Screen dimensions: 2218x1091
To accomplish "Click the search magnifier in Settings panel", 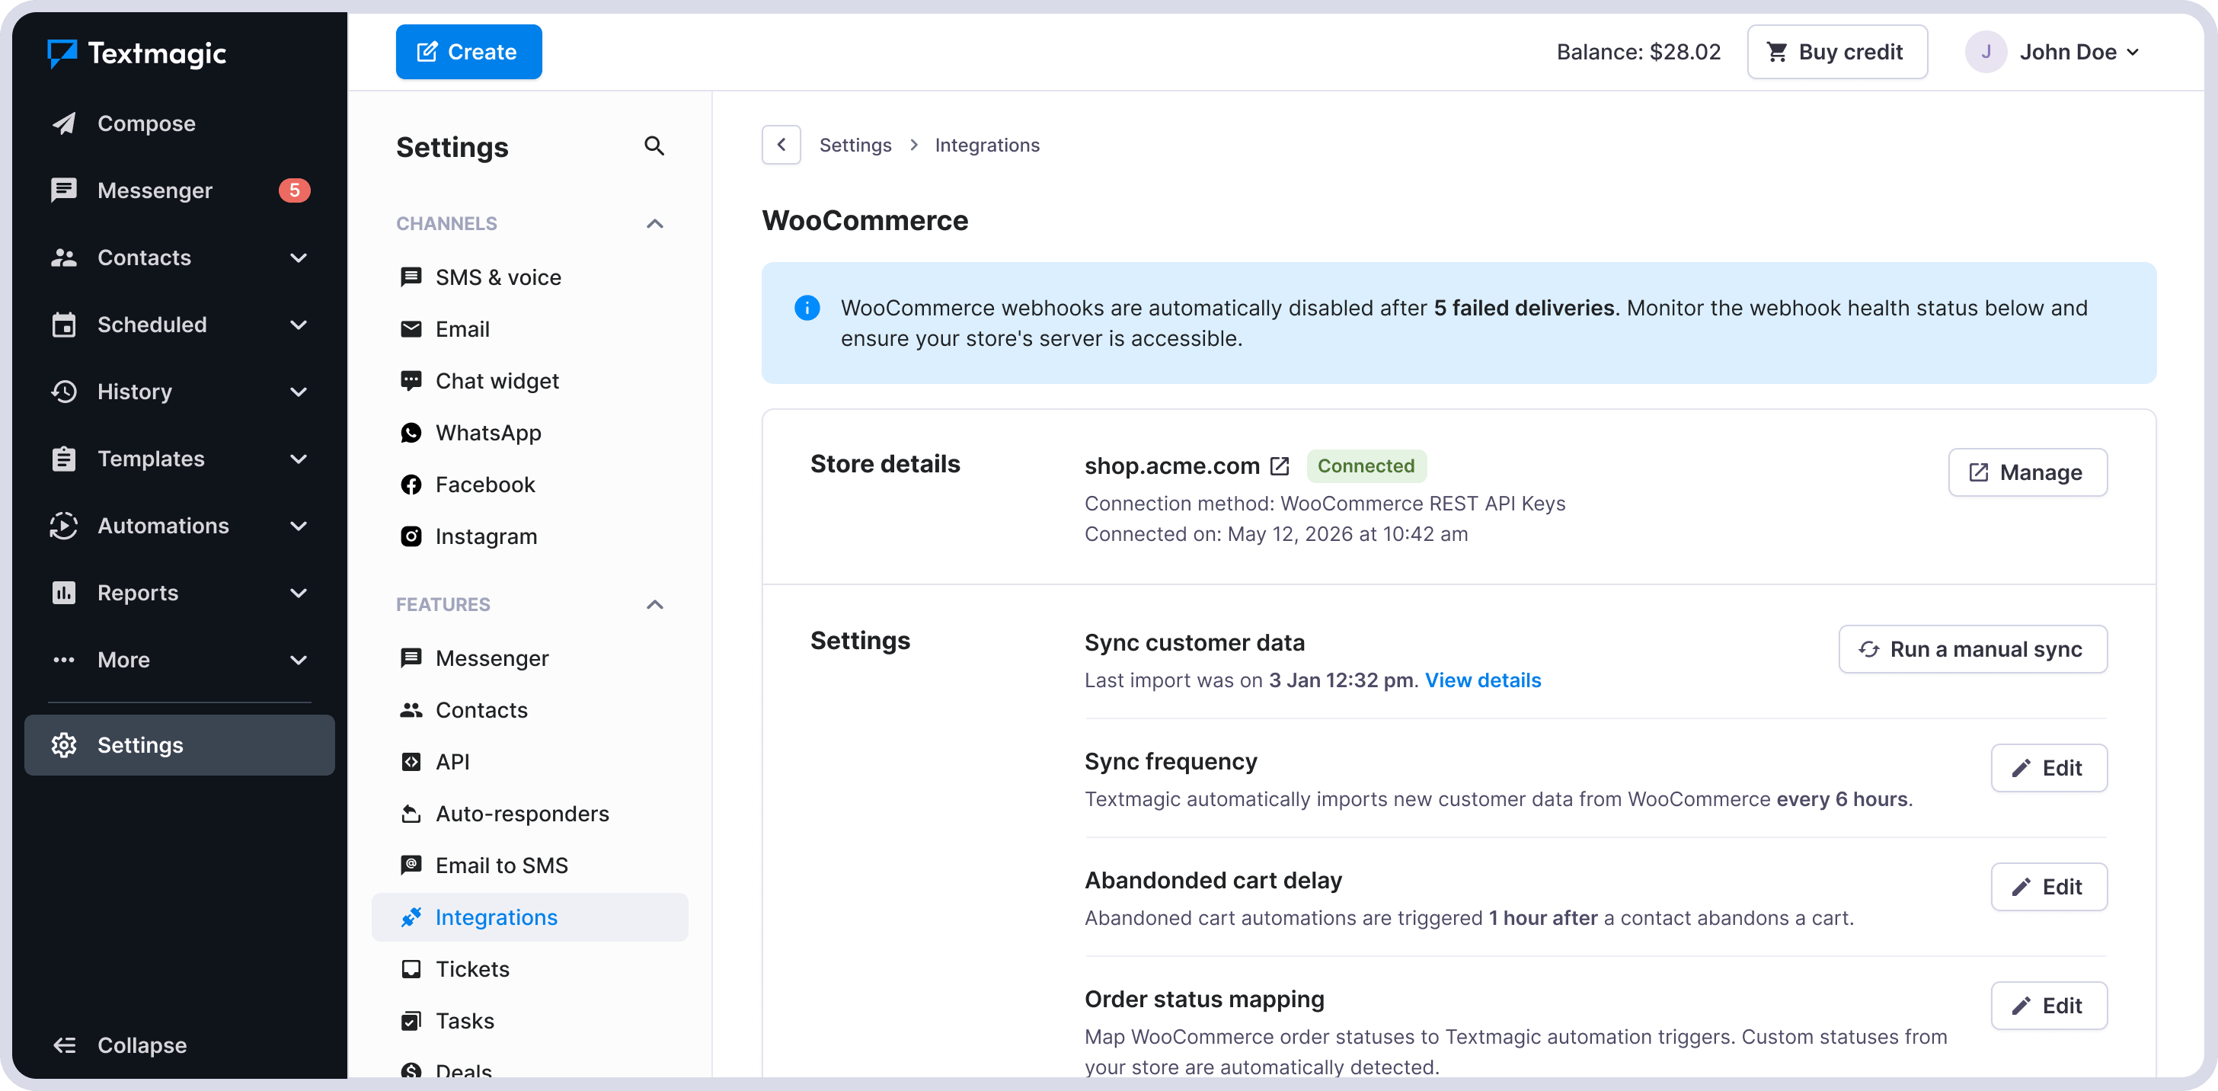I will 654,146.
